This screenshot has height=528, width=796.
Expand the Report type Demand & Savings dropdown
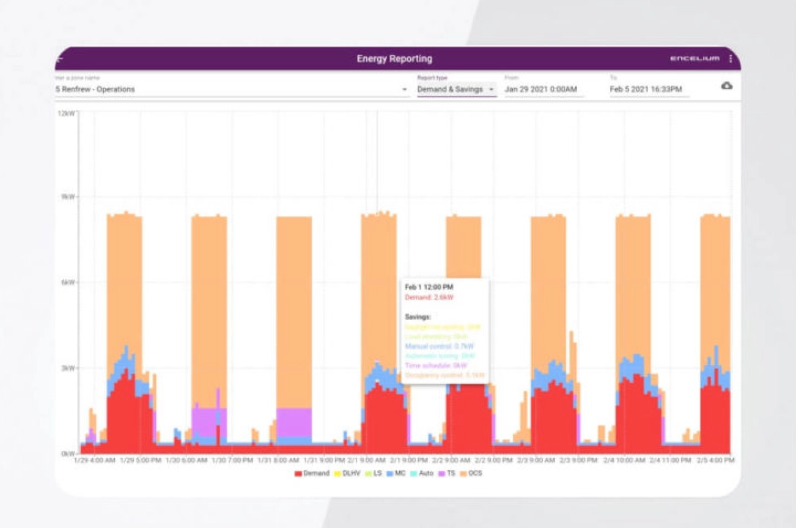point(456,89)
